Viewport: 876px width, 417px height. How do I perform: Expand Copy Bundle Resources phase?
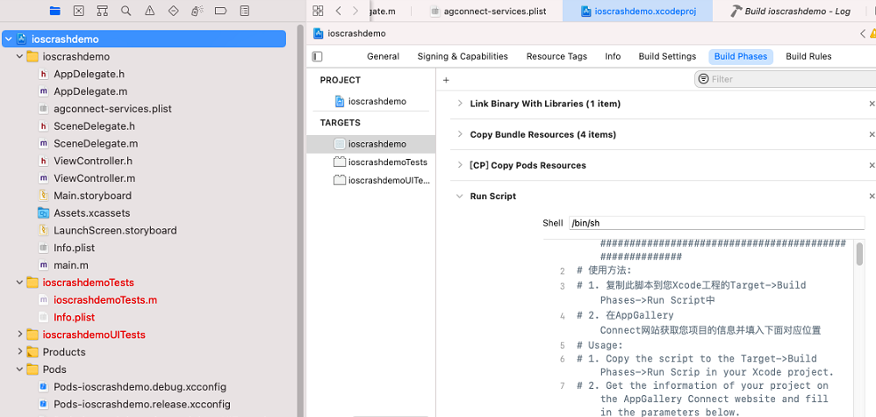(x=459, y=134)
